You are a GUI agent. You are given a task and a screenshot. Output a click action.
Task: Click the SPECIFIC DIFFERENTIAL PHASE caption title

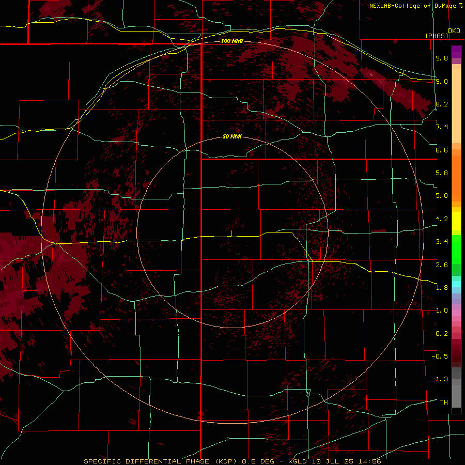tap(147, 461)
